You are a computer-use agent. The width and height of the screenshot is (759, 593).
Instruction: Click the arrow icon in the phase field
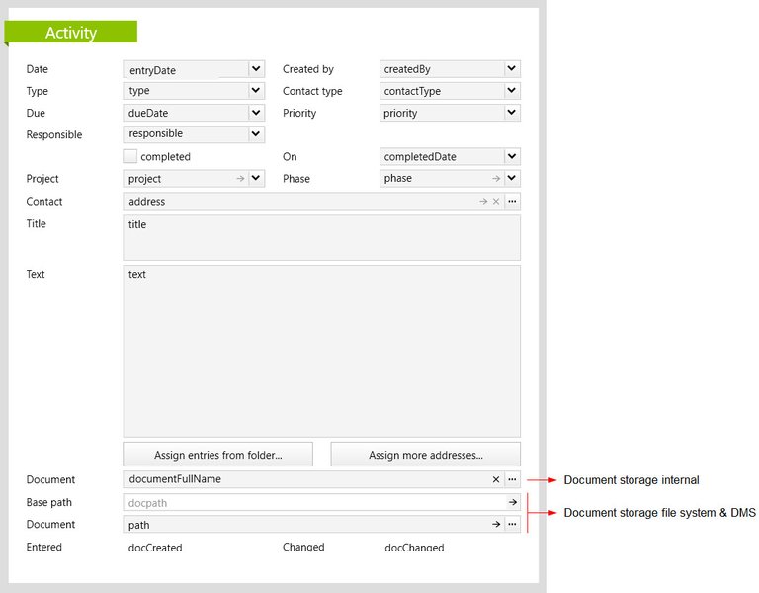tap(496, 179)
